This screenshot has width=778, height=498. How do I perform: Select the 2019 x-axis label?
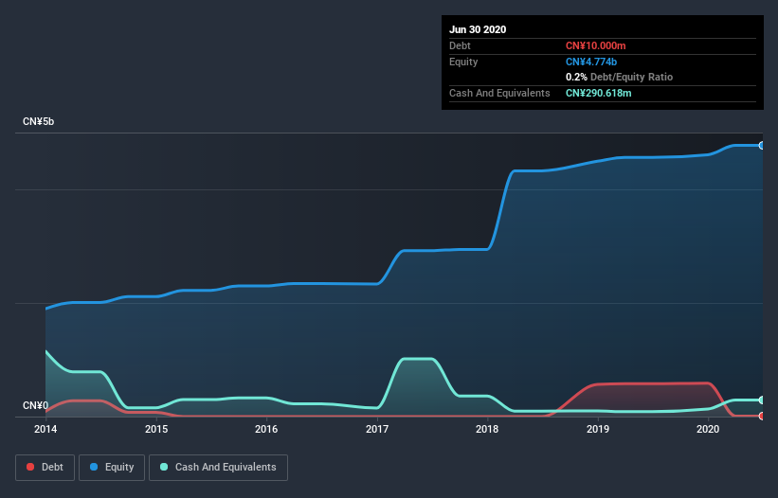[598, 429]
